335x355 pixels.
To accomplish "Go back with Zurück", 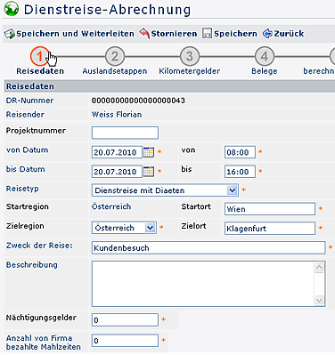I will point(289,34).
